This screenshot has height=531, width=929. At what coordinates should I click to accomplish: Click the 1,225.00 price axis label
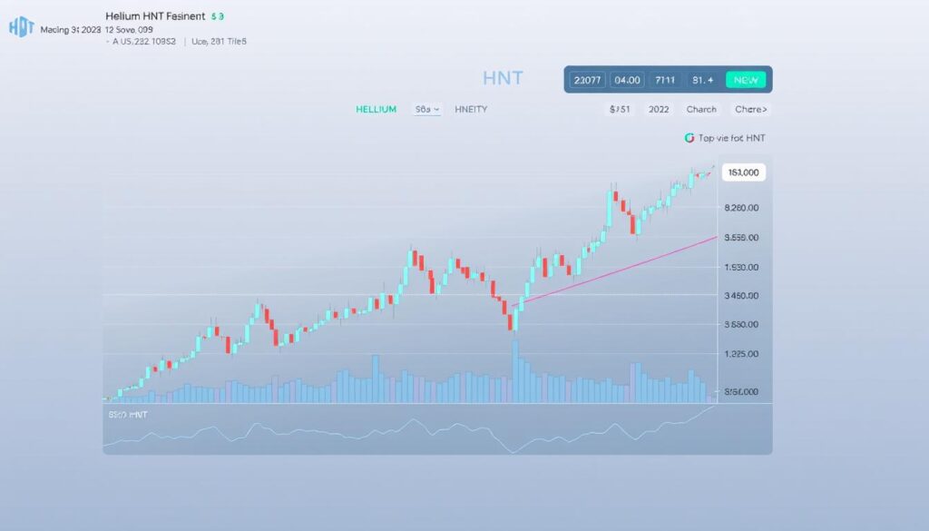tap(741, 354)
